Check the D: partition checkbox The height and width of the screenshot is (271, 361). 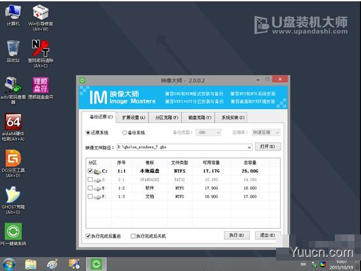point(90,180)
